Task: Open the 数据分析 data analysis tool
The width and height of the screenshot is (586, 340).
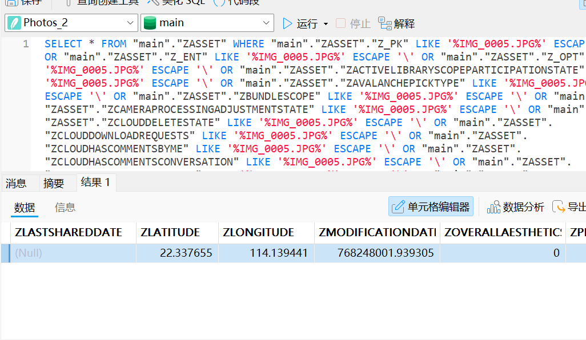Action: click(x=515, y=207)
